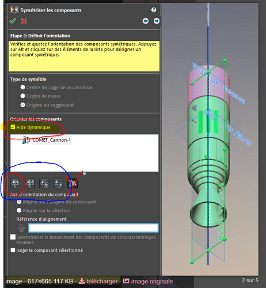Open the image originale link

(148, 281)
